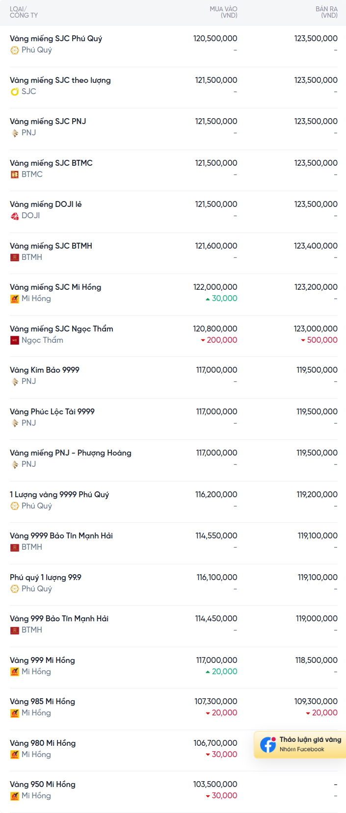346x813 pixels.
Task: Click PNJ logo under Vàng miếng SJC PNJ
Action: click(x=15, y=133)
